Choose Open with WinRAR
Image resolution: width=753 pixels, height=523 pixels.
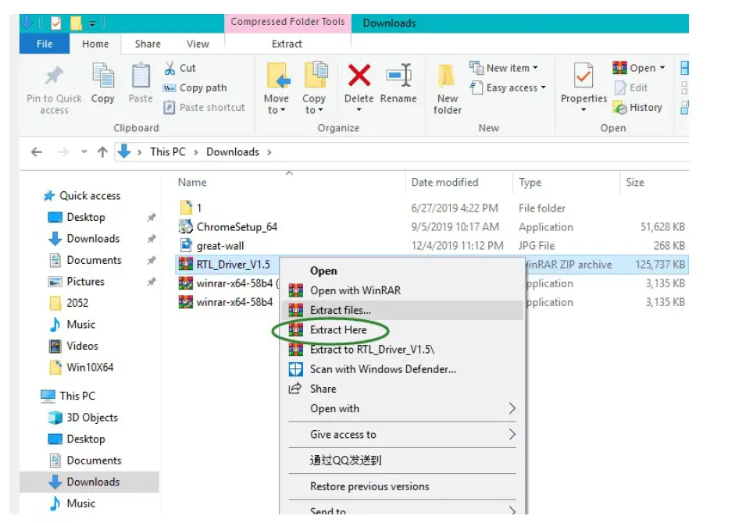(355, 290)
